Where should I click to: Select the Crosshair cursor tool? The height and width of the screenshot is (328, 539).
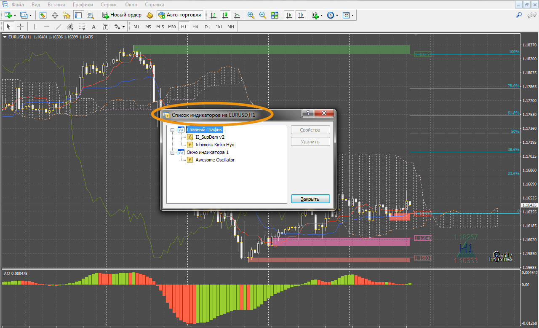[20, 27]
